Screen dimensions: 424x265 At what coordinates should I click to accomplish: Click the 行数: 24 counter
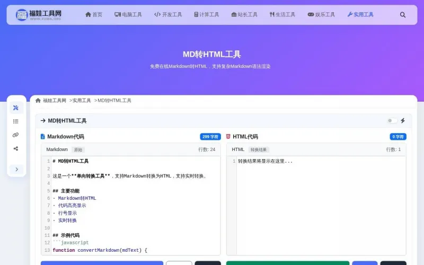click(x=207, y=149)
